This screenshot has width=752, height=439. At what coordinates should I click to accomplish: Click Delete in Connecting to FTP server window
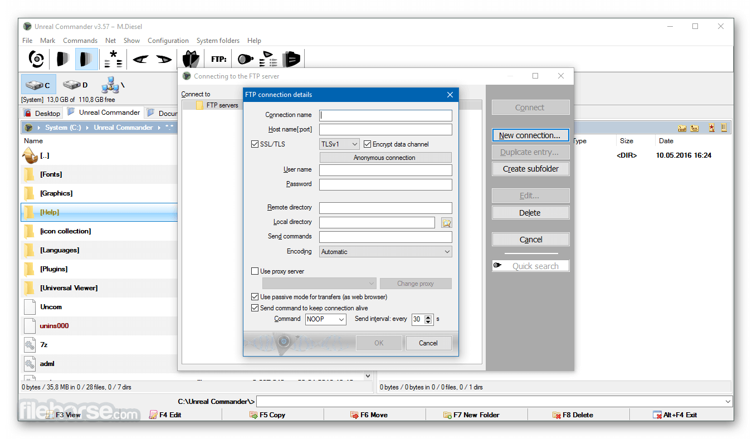530,213
